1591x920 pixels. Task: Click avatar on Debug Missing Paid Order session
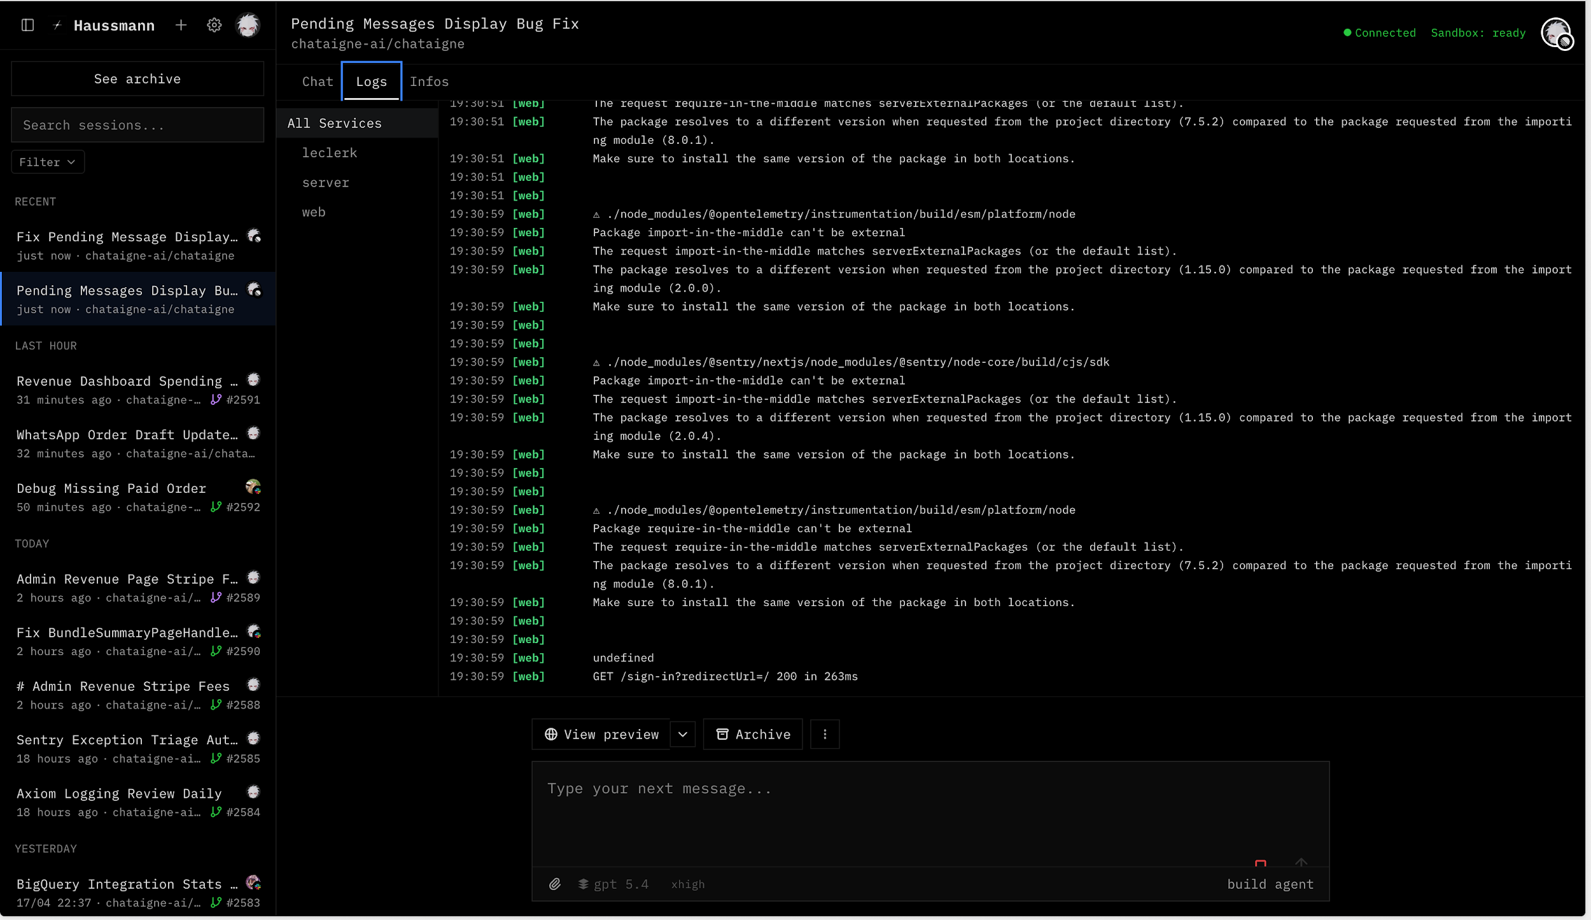click(x=253, y=487)
